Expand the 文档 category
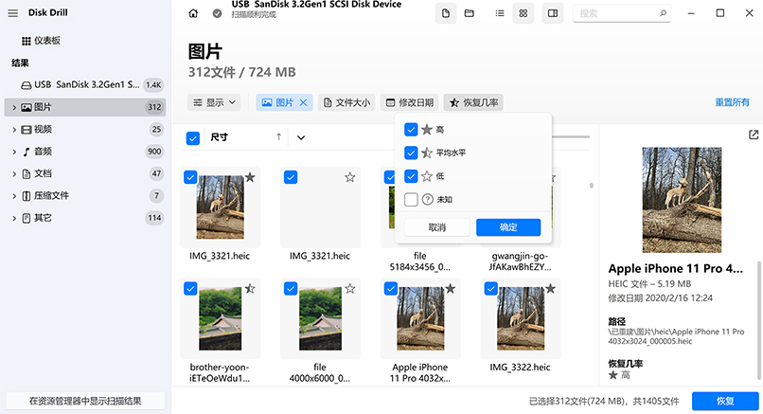Viewport: 763px width, 414px height. click(14, 174)
